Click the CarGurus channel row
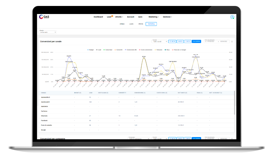The width and height of the screenshot is (273, 157). coord(137,111)
